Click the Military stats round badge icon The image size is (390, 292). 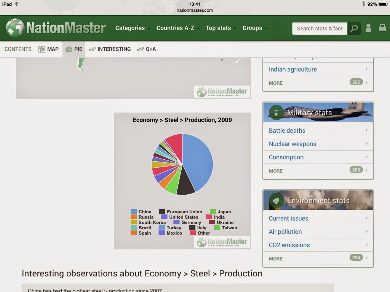click(x=276, y=113)
